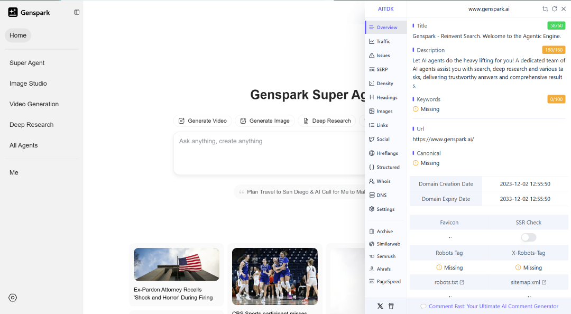The width and height of the screenshot is (571, 314).
Task: Focus the Ask anything input box
Action: pyautogui.click(x=270, y=153)
